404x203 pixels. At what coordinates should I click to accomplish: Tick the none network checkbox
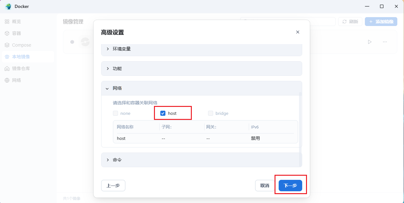pyautogui.click(x=115, y=113)
